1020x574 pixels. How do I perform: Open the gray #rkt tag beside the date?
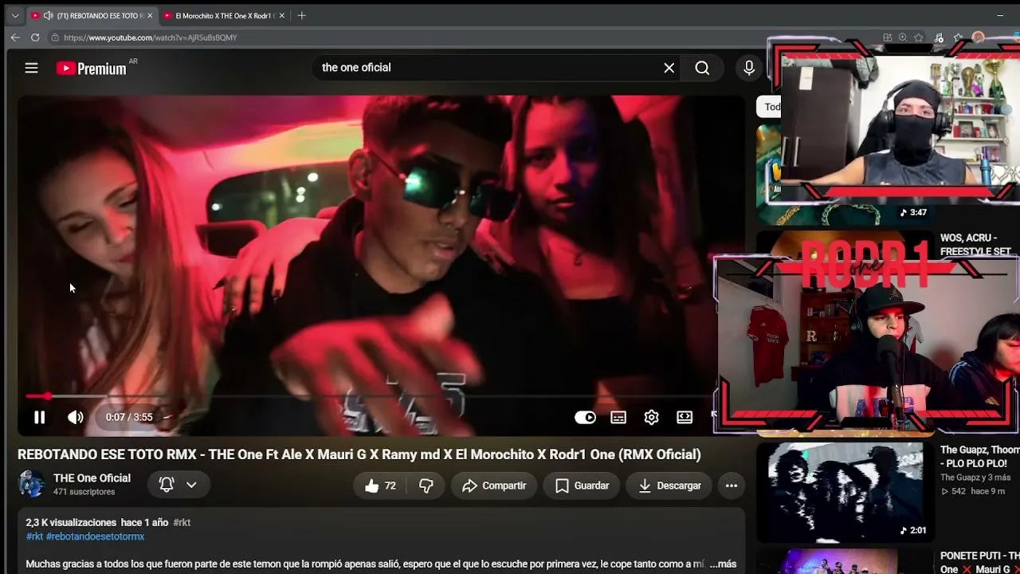(182, 523)
